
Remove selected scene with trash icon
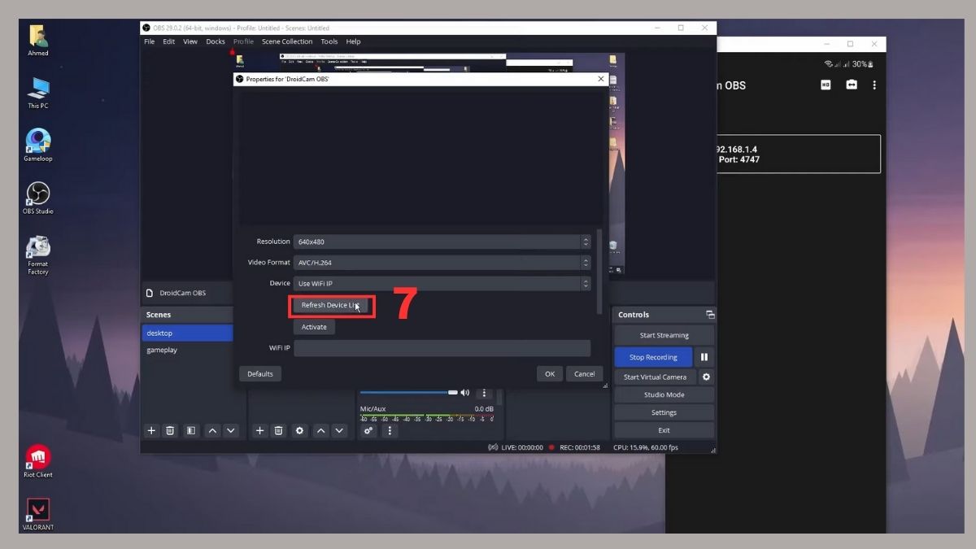tap(170, 430)
